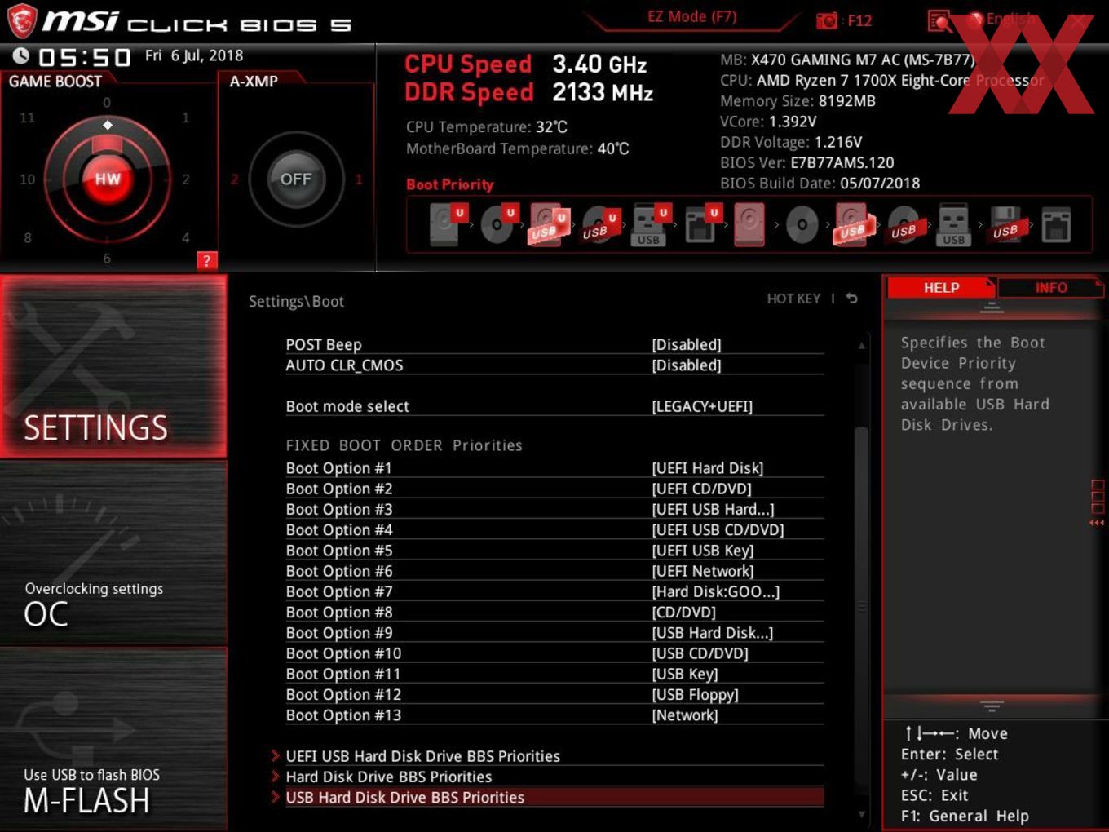1109x832 pixels.
Task: Change Boot Option #9 USB Hard Disk
Action: tap(712, 633)
